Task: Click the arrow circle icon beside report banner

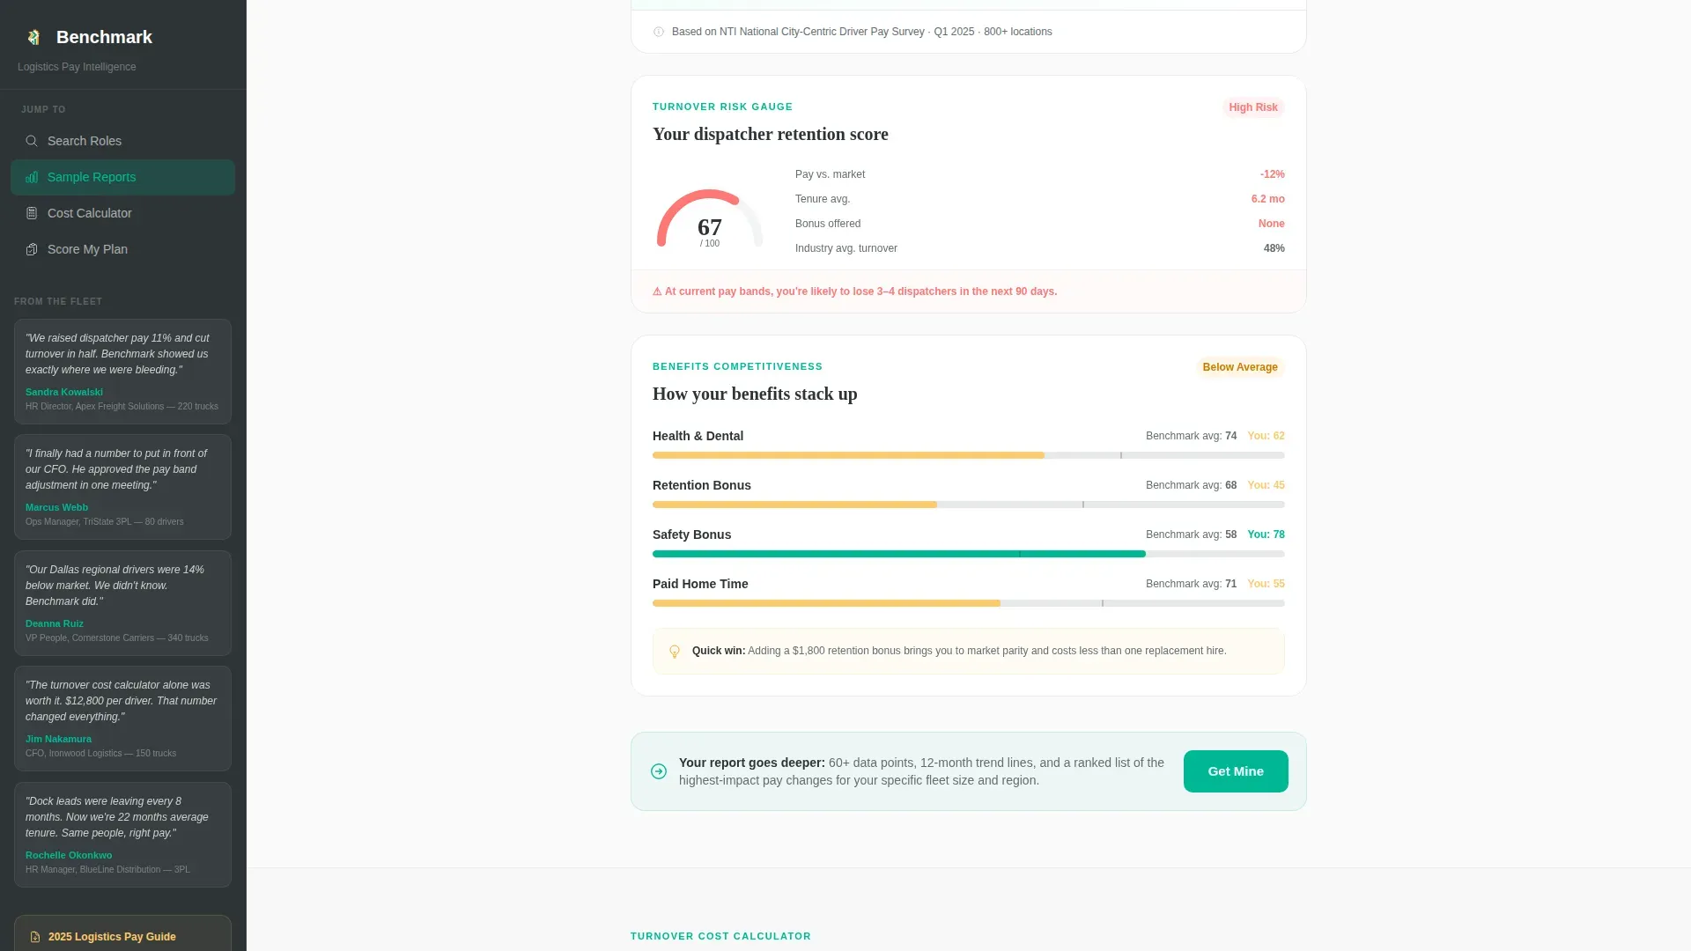Action: click(659, 771)
